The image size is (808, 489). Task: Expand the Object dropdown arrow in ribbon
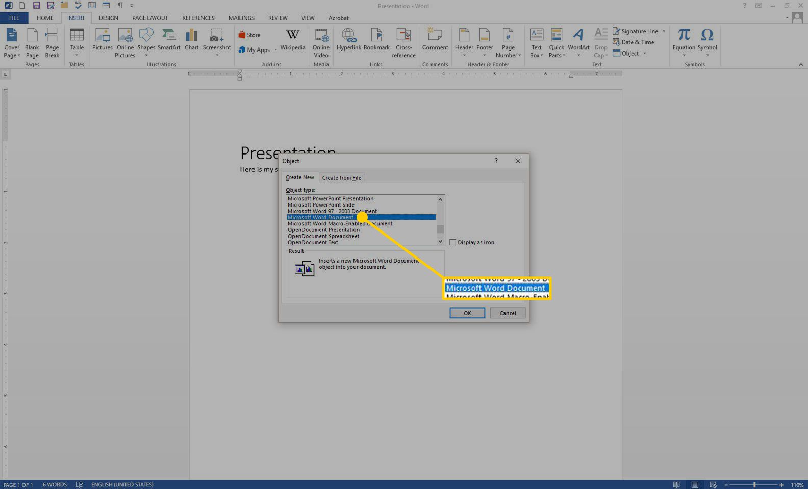coord(645,54)
